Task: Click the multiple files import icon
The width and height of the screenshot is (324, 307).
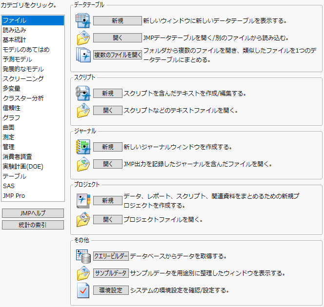Action: pos(83,55)
